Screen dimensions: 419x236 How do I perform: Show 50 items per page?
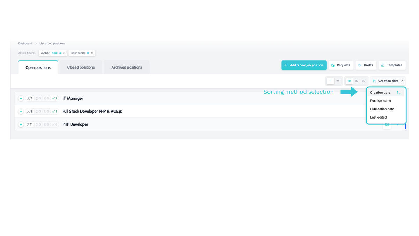[363, 81]
